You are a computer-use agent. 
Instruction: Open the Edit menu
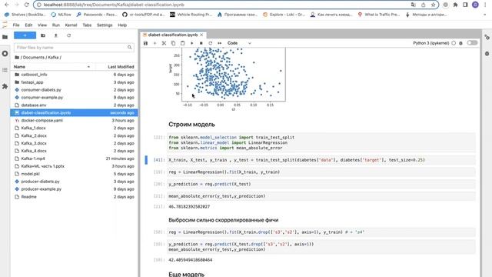(x=28, y=25)
